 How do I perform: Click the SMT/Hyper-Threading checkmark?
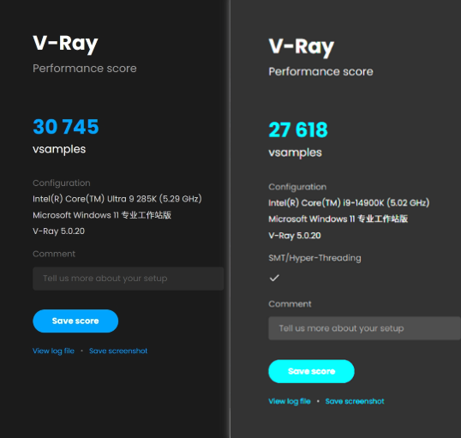click(x=274, y=278)
